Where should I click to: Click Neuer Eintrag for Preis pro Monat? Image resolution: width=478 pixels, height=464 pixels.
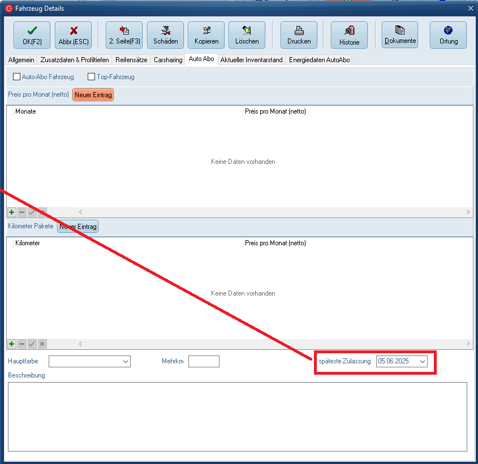coord(93,95)
